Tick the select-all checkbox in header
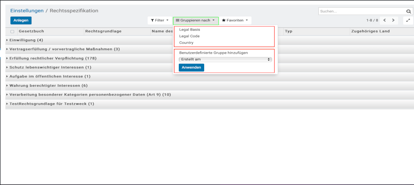 point(12,31)
